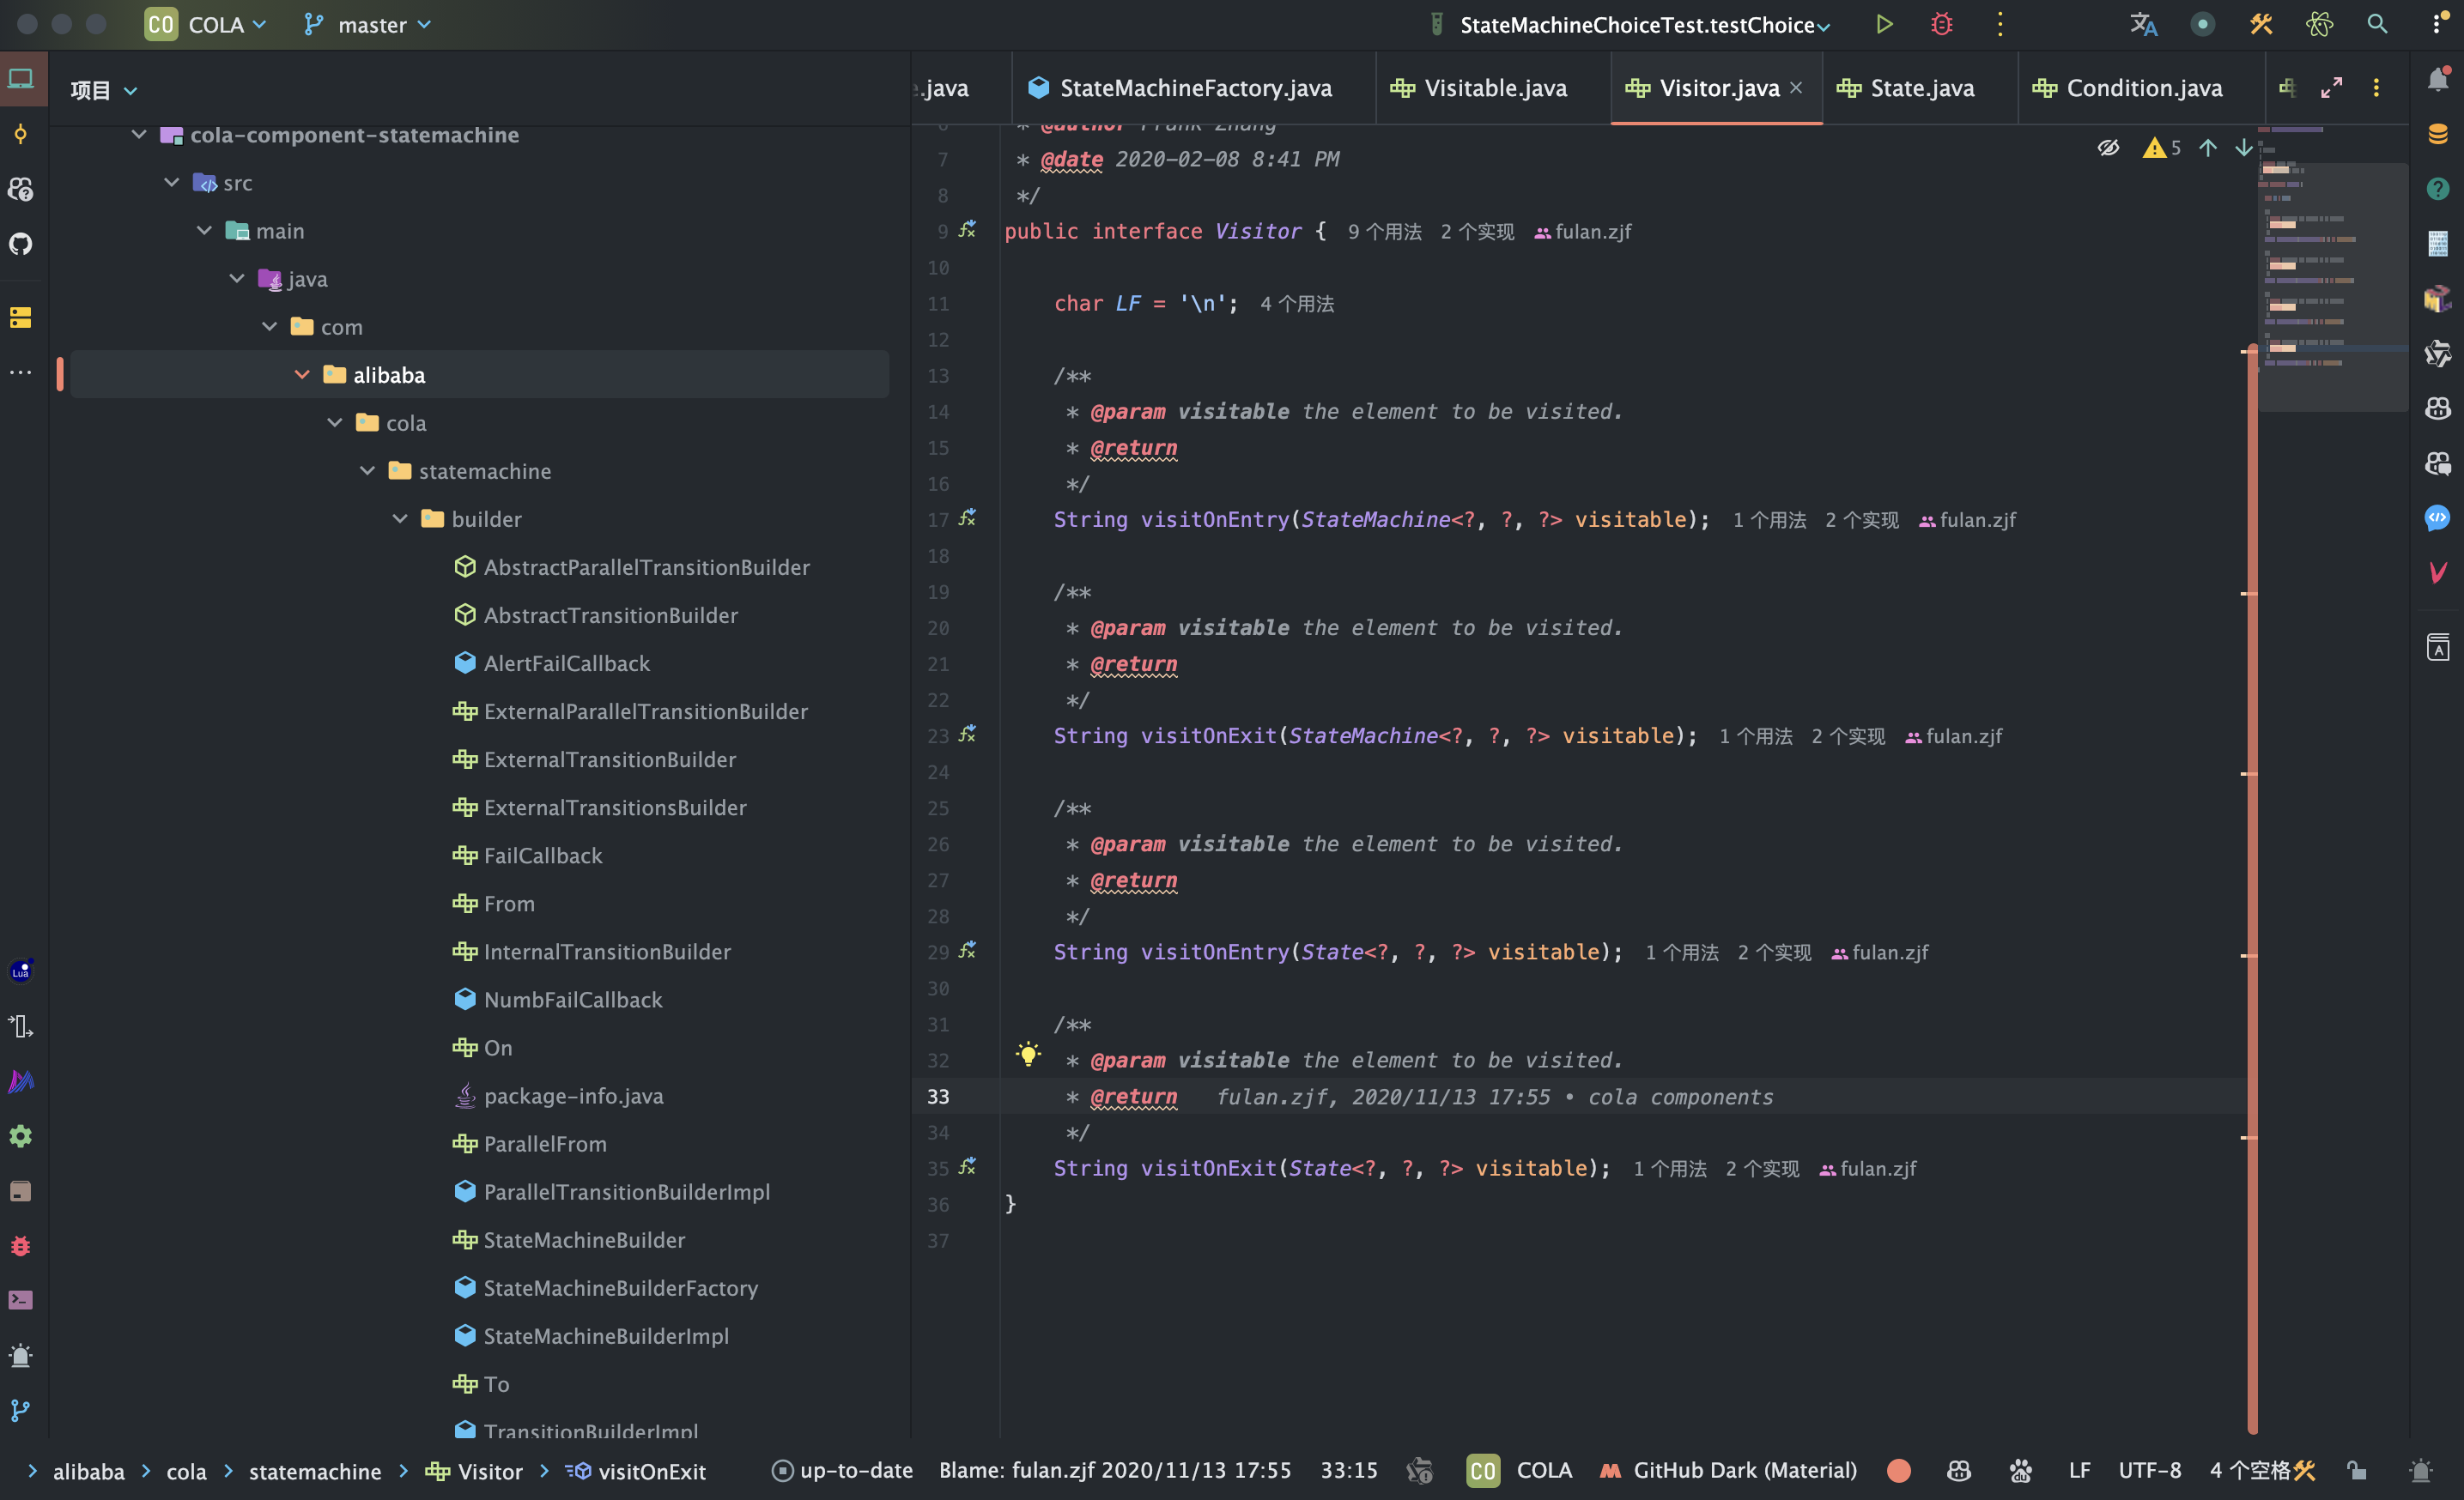Image resolution: width=2464 pixels, height=1500 pixels.
Task: Collapse the alibaba folder
Action: pyautogui.click(x=302, y=375)
